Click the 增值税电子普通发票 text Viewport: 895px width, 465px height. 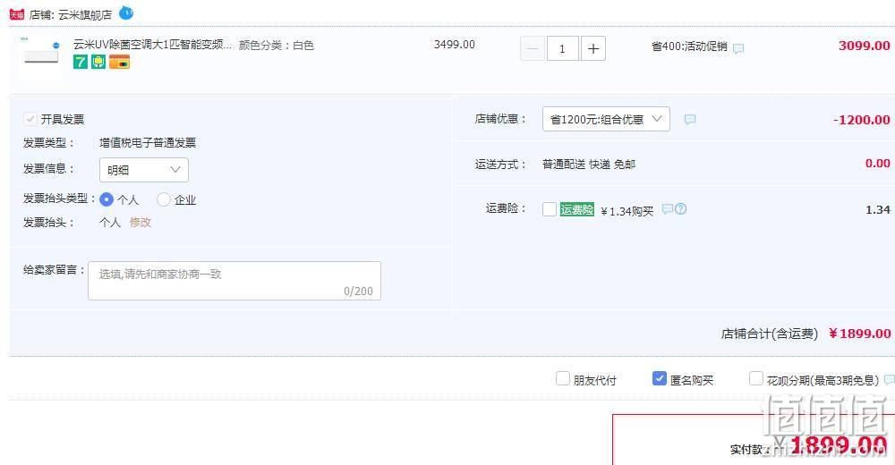click(148, 143)
